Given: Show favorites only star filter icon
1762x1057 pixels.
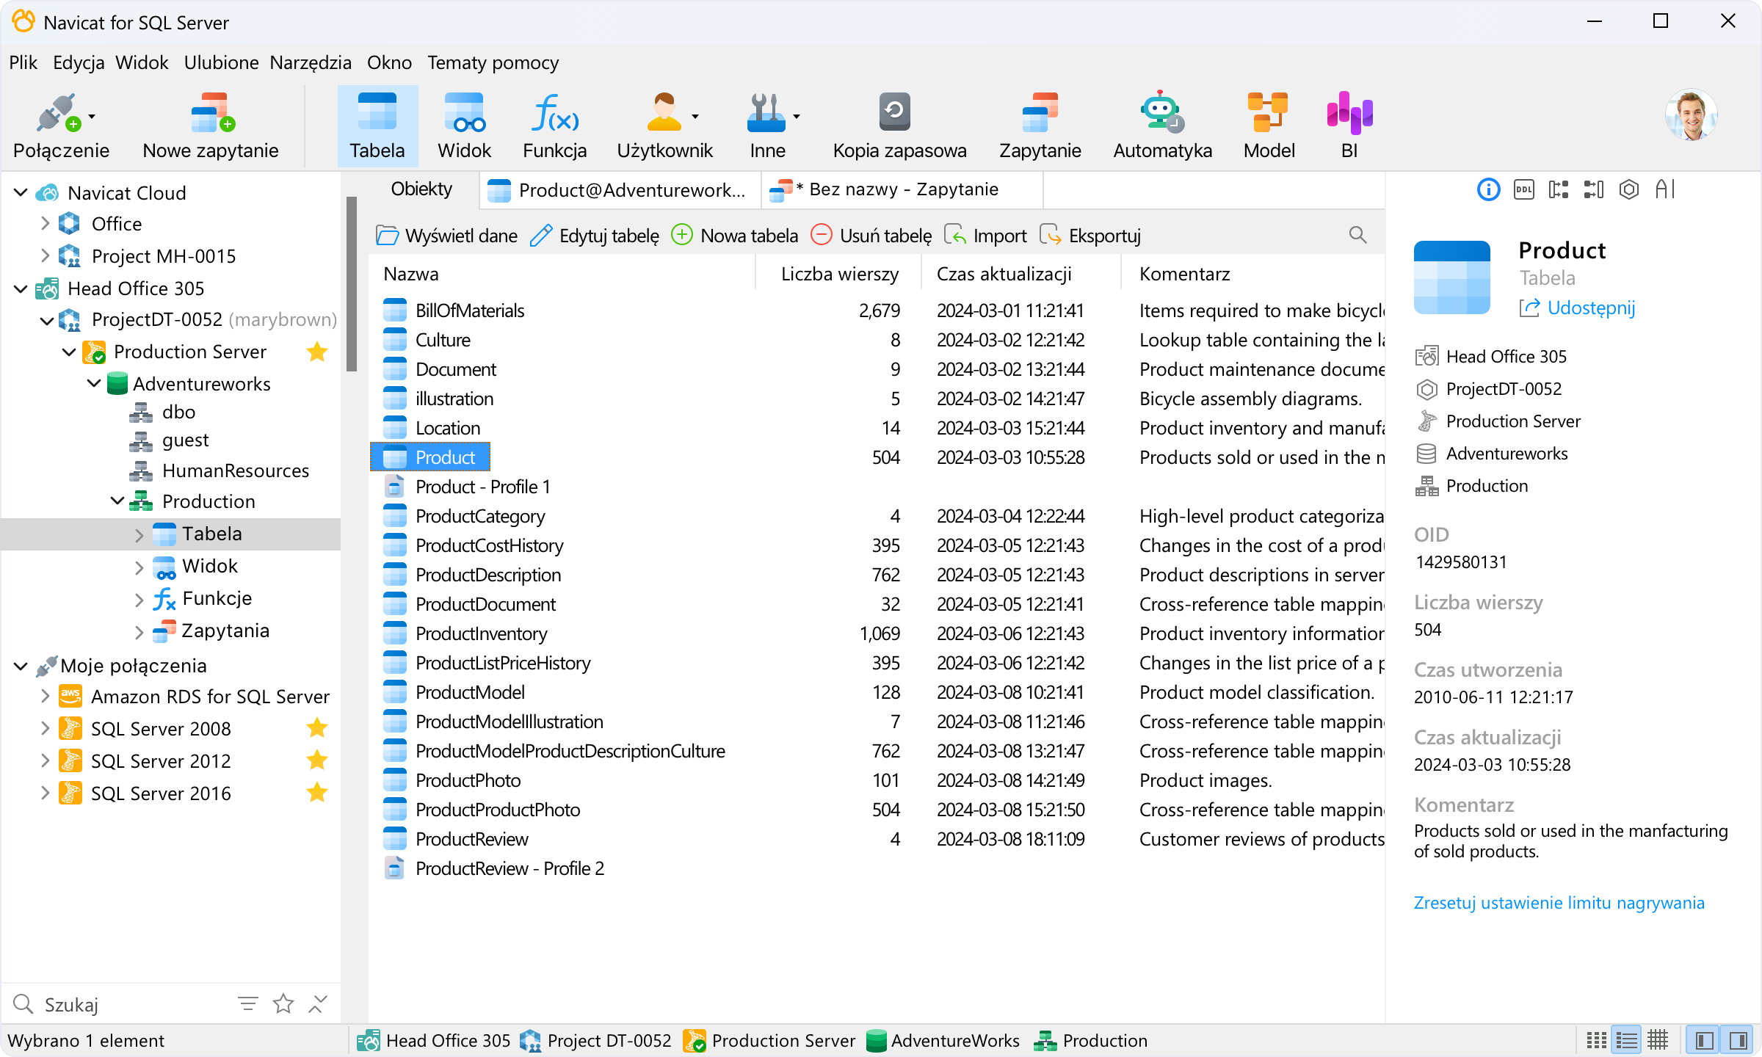Looking at the screenshot, I should click(283, 1003).
